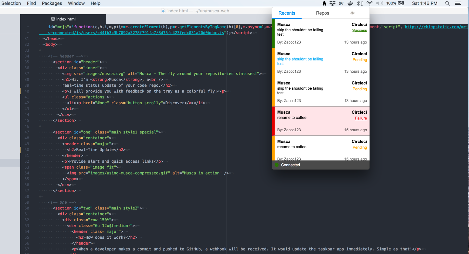Click the green success bar beside the top build
Image resolution: width=469 pixels, height=254 pixels.
tap(273, 32)
